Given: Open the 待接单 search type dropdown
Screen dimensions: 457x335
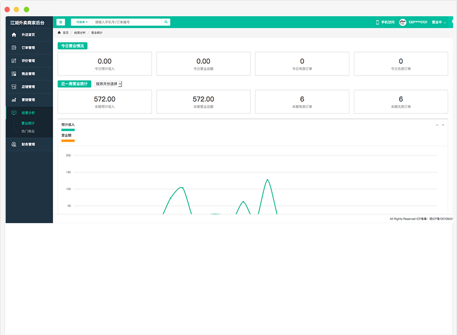Looking at the screenshot, I should (82, 22).
